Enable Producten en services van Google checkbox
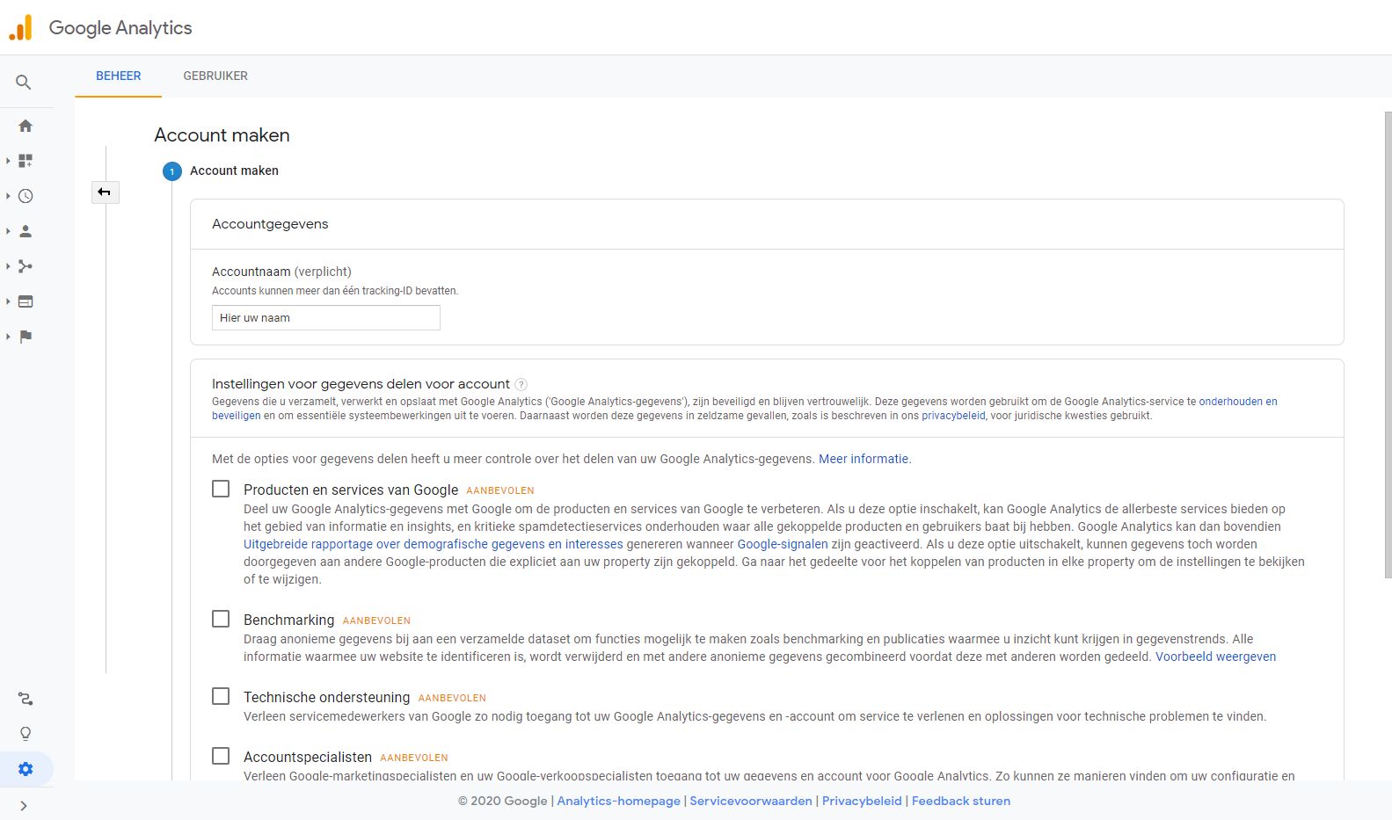 tap(221, 489)
